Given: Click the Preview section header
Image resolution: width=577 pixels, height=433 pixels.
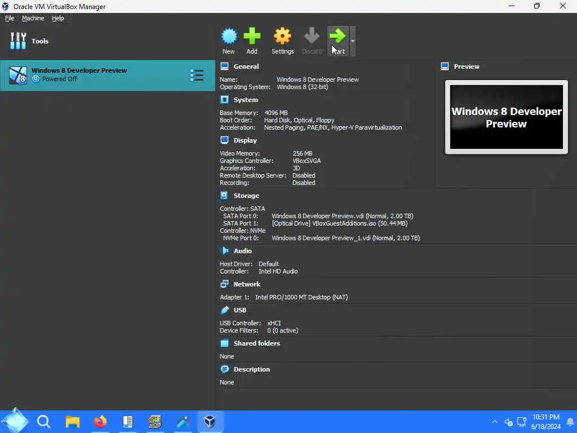Looking at the screenshot, I should click(467, 67).
